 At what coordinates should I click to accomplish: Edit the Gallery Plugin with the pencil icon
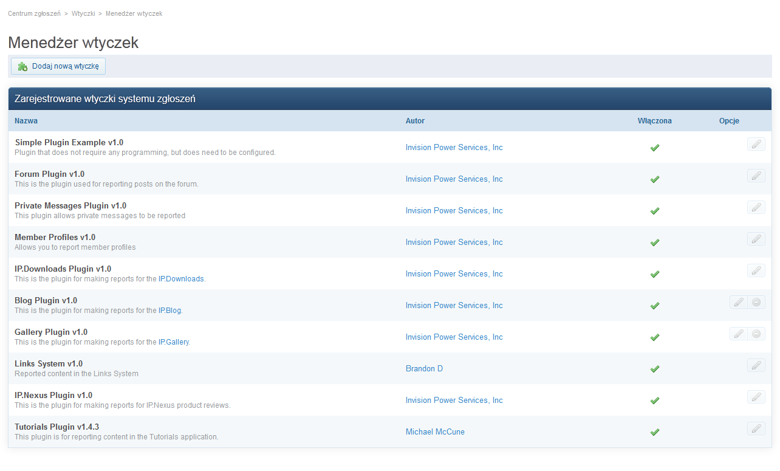[x=738, y=334]
